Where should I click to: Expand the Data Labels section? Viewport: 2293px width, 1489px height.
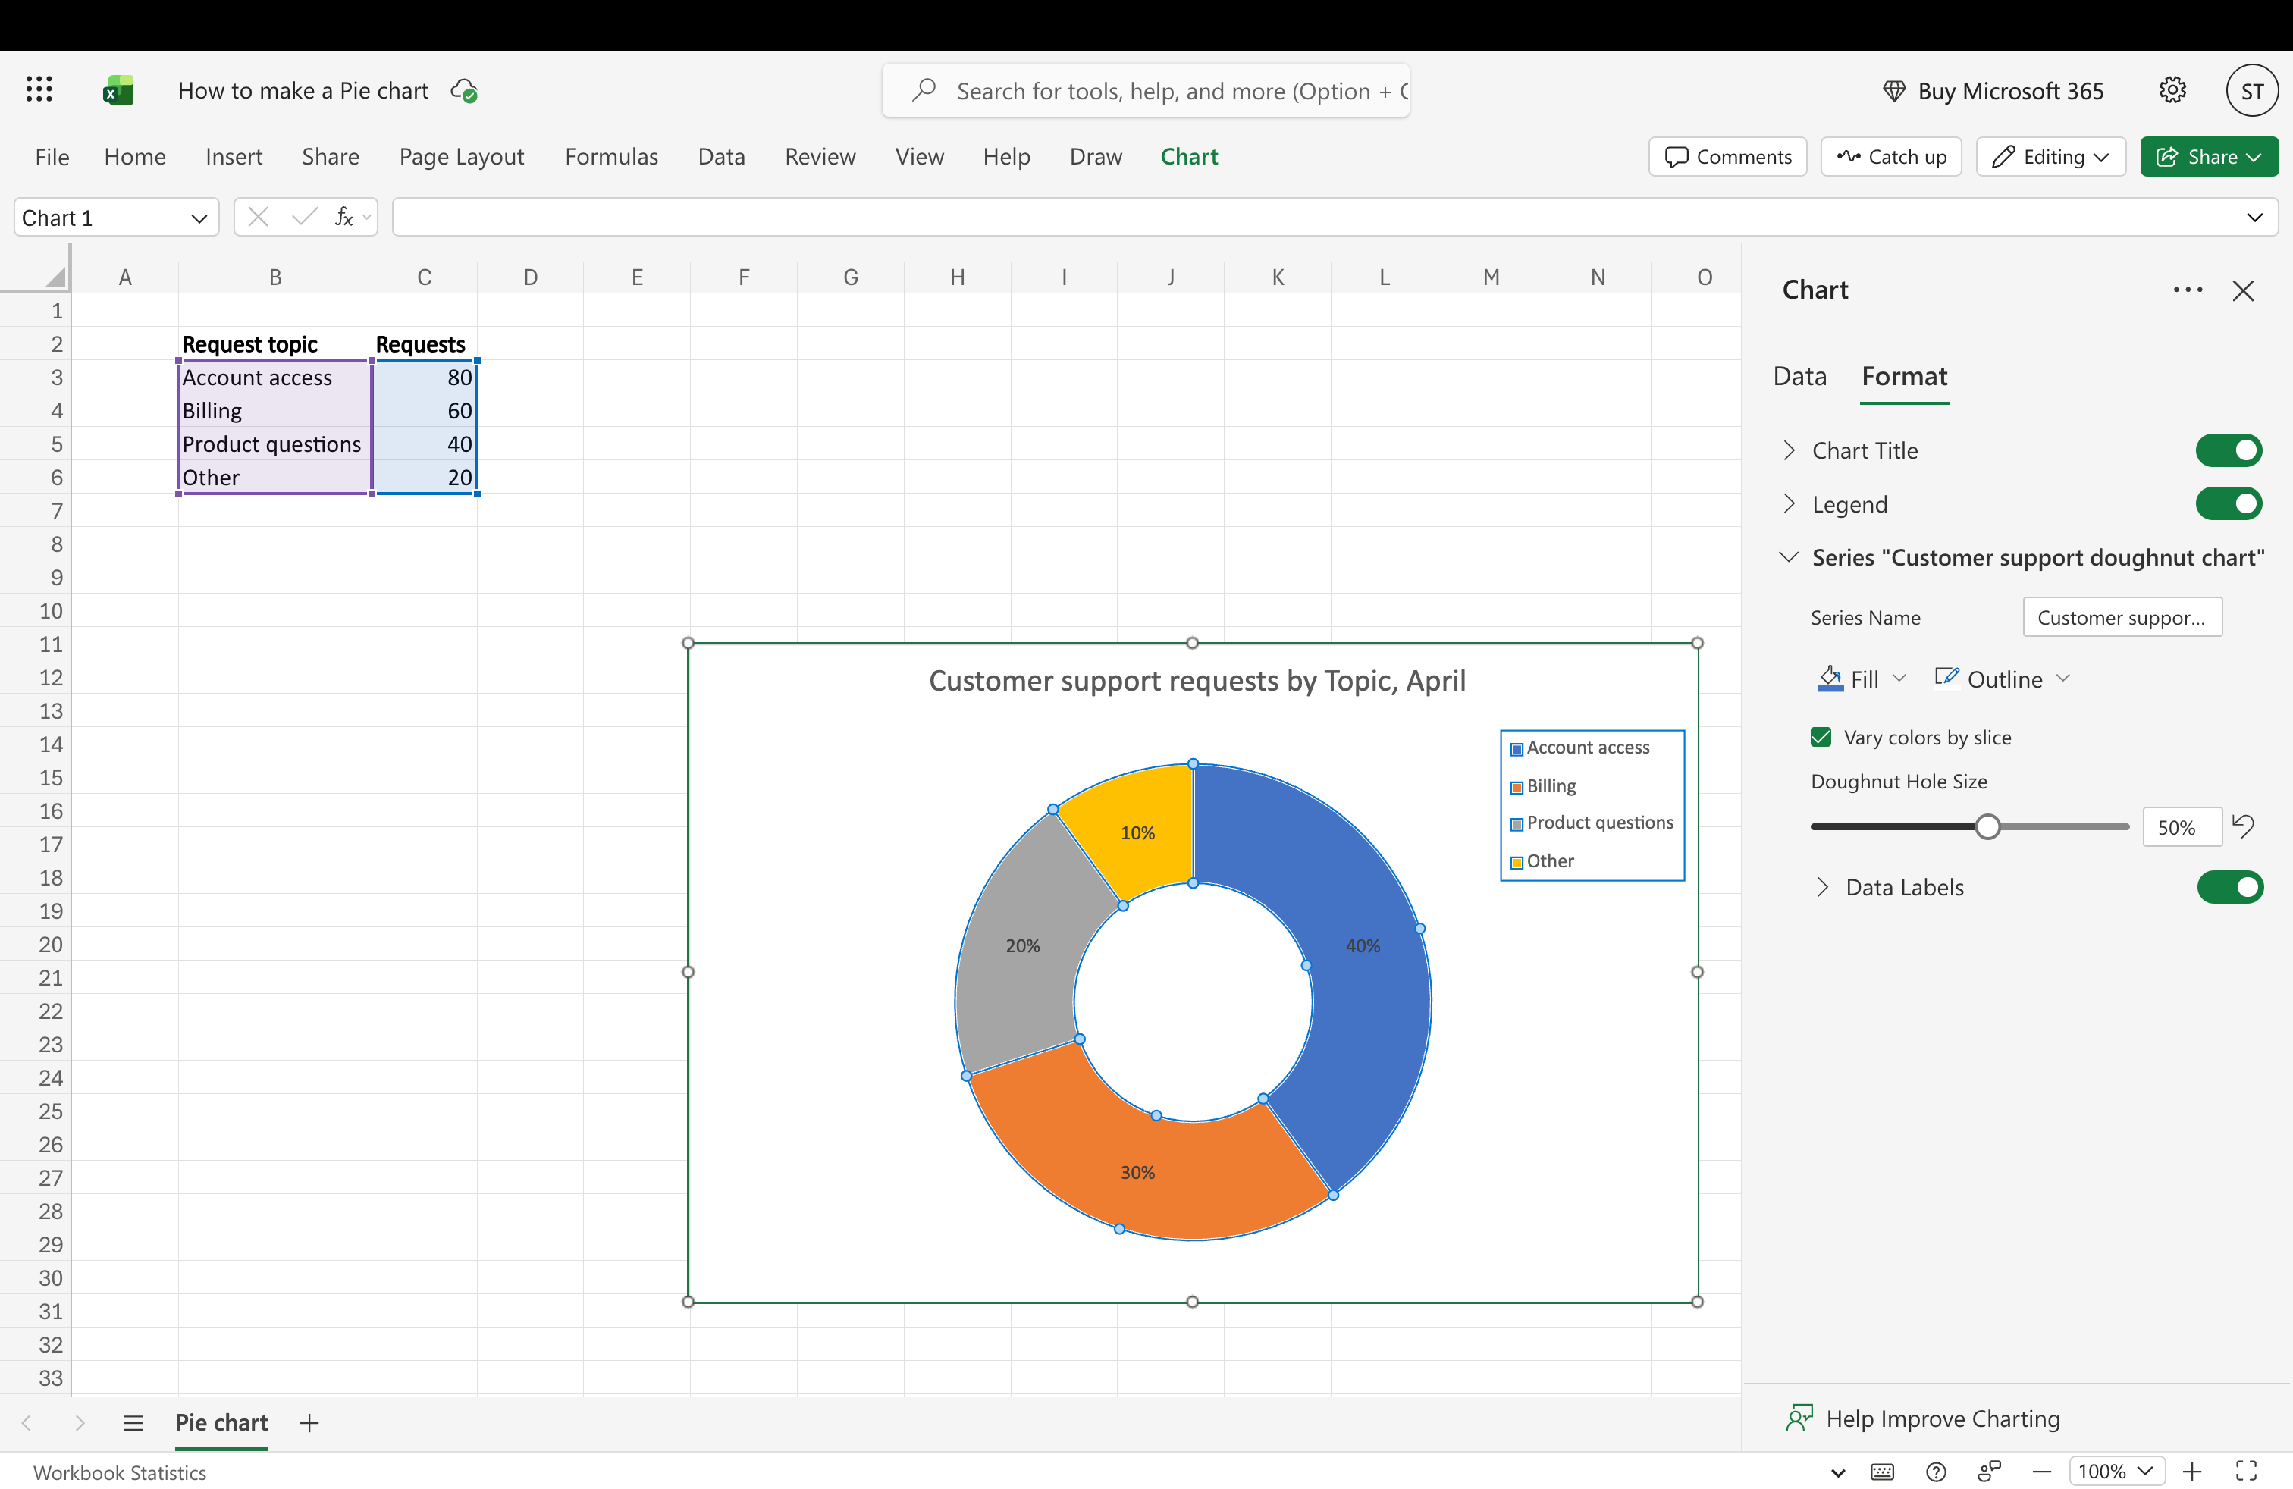1822,887
